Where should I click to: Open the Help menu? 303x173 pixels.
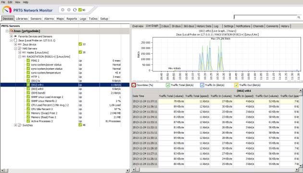click(25, 2)
